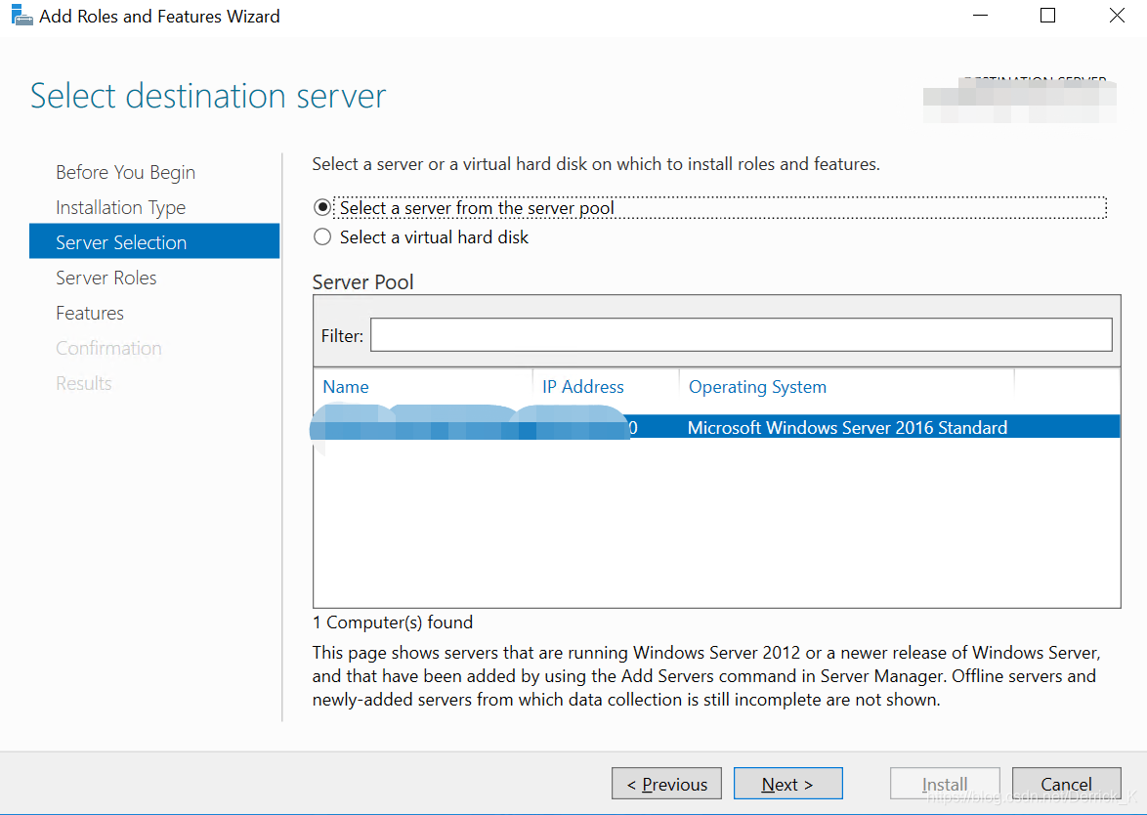Minimize the wizard window
The width and height of the screenshot is (1147, 815).
tap(980, 16)
